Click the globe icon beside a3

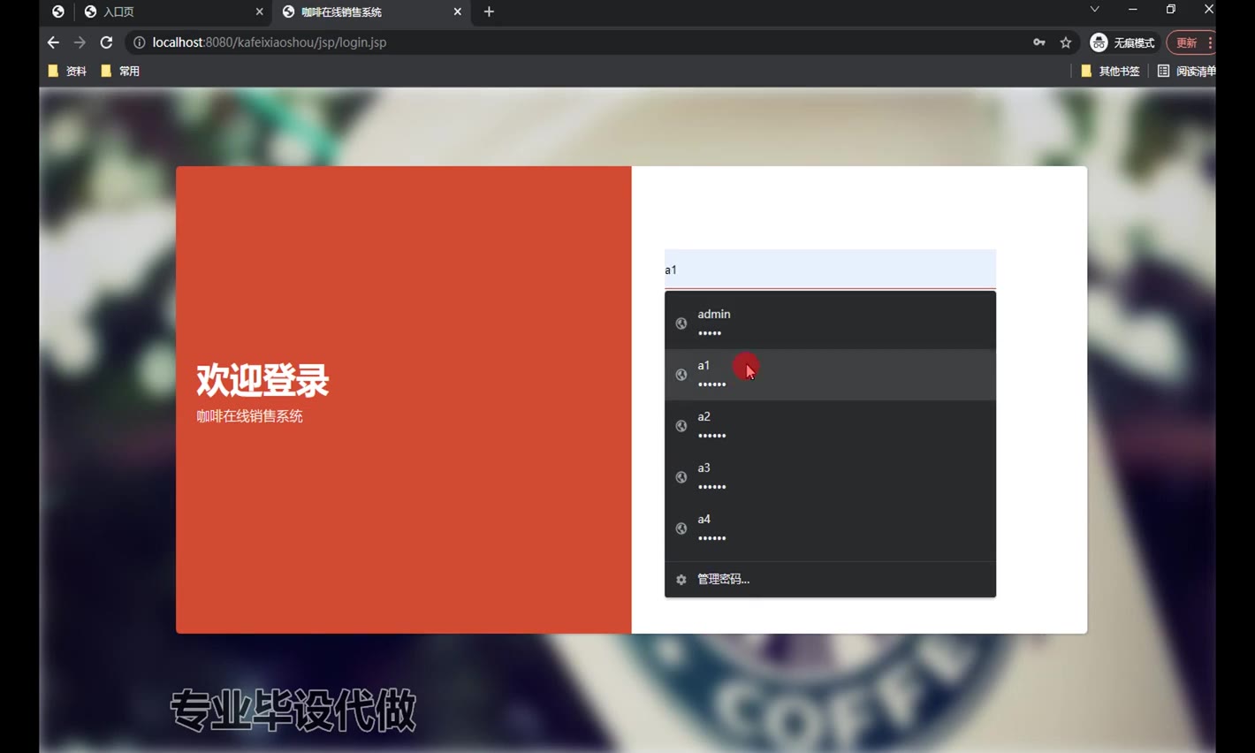tap(681, 477)
